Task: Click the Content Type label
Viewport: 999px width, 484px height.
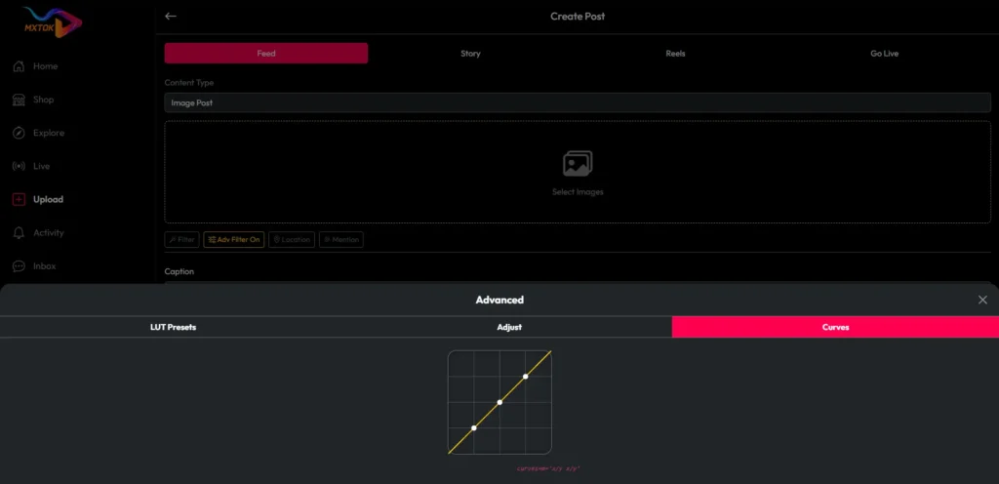Action: point(189,83)
